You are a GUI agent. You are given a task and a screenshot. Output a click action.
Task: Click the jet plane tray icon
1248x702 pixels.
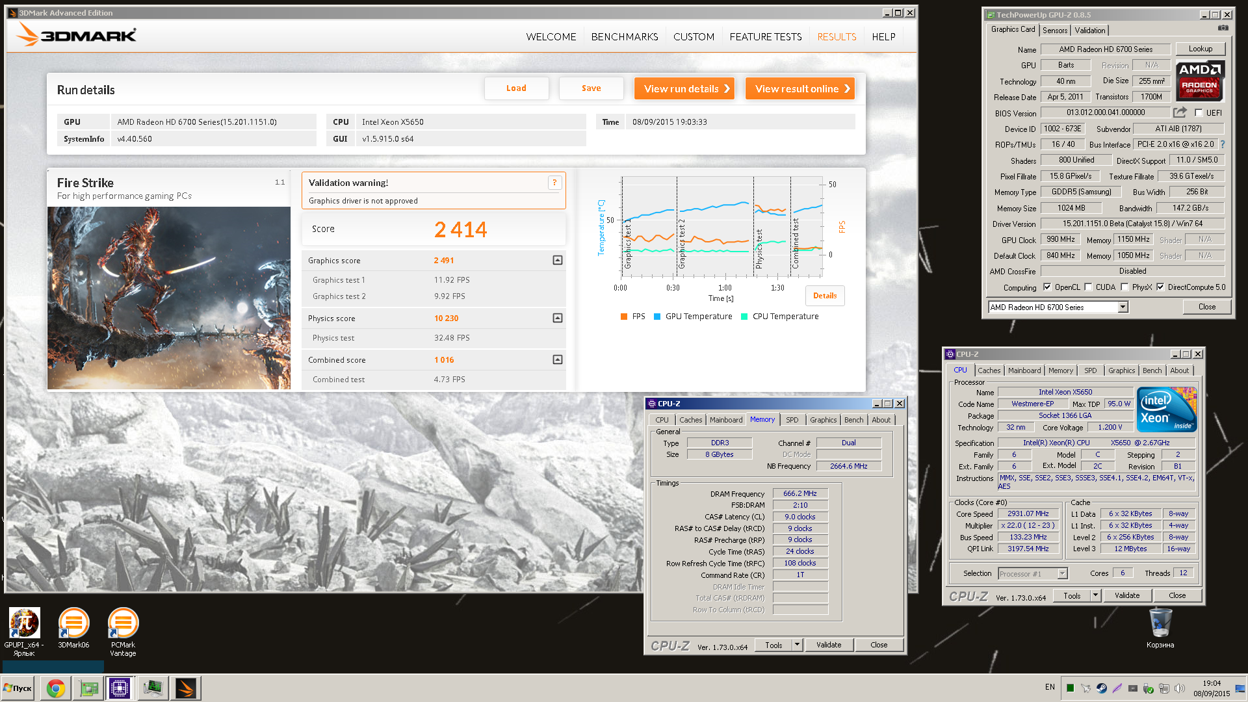tap(1086, 688)
